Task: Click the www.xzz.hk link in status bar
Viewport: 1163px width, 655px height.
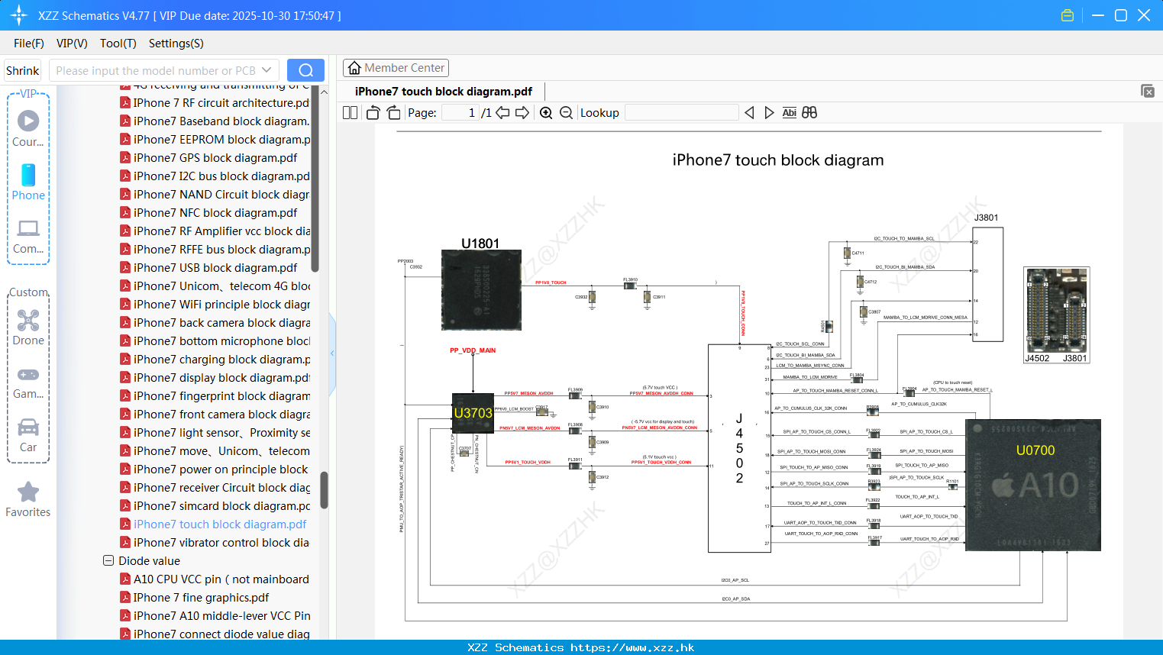Action: click(632, 647)
